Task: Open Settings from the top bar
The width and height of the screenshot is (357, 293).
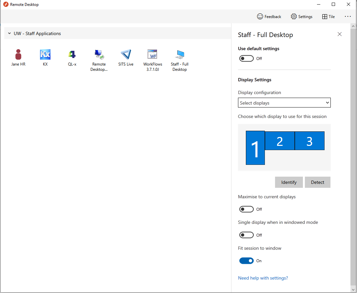Action: pyautogui.click(x=301, y=16)
